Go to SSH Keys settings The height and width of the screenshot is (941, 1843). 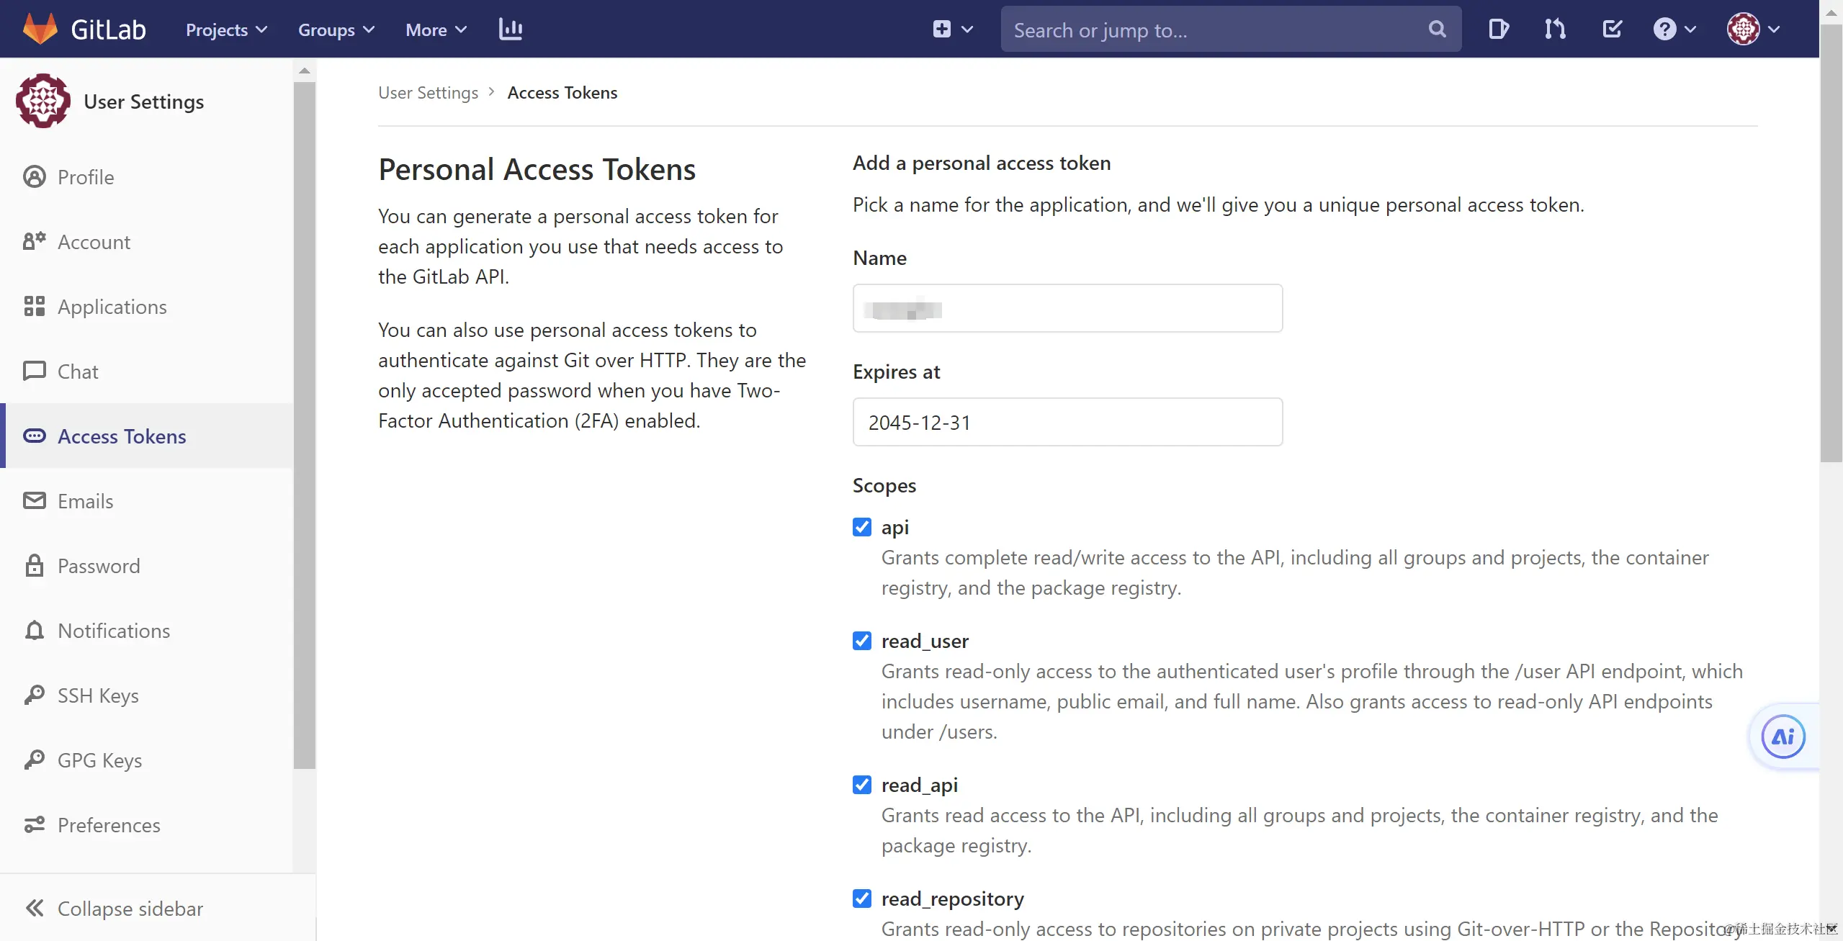(x=98, y=695)
